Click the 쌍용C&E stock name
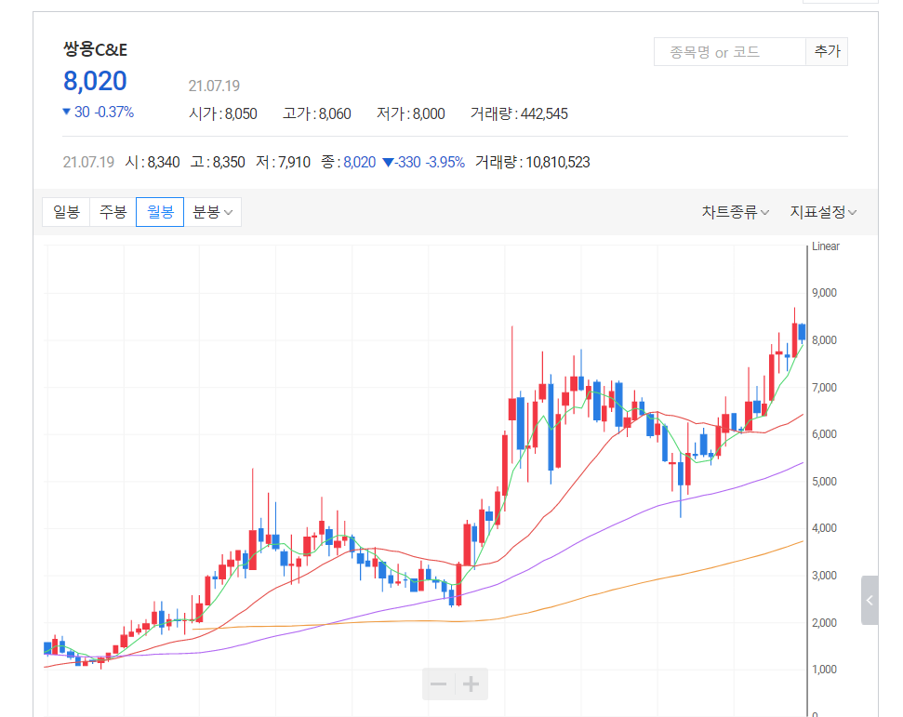The height and width of the screenshot is (717, 903). point(95,49)
